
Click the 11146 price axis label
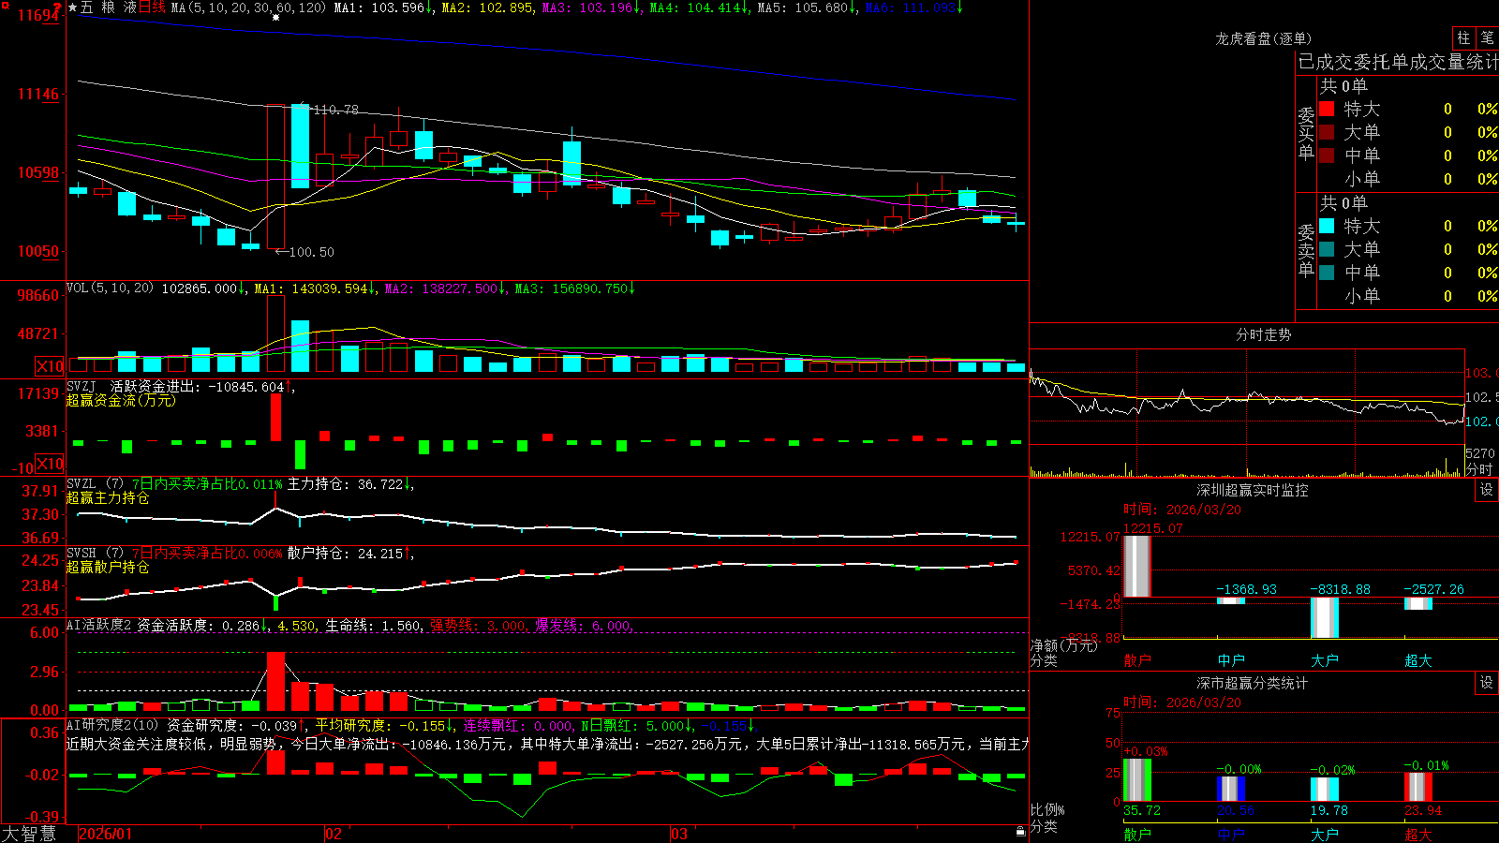pos(38,94)
